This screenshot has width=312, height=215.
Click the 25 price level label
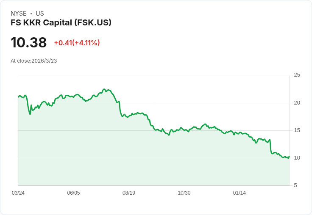tap(297, 75)
